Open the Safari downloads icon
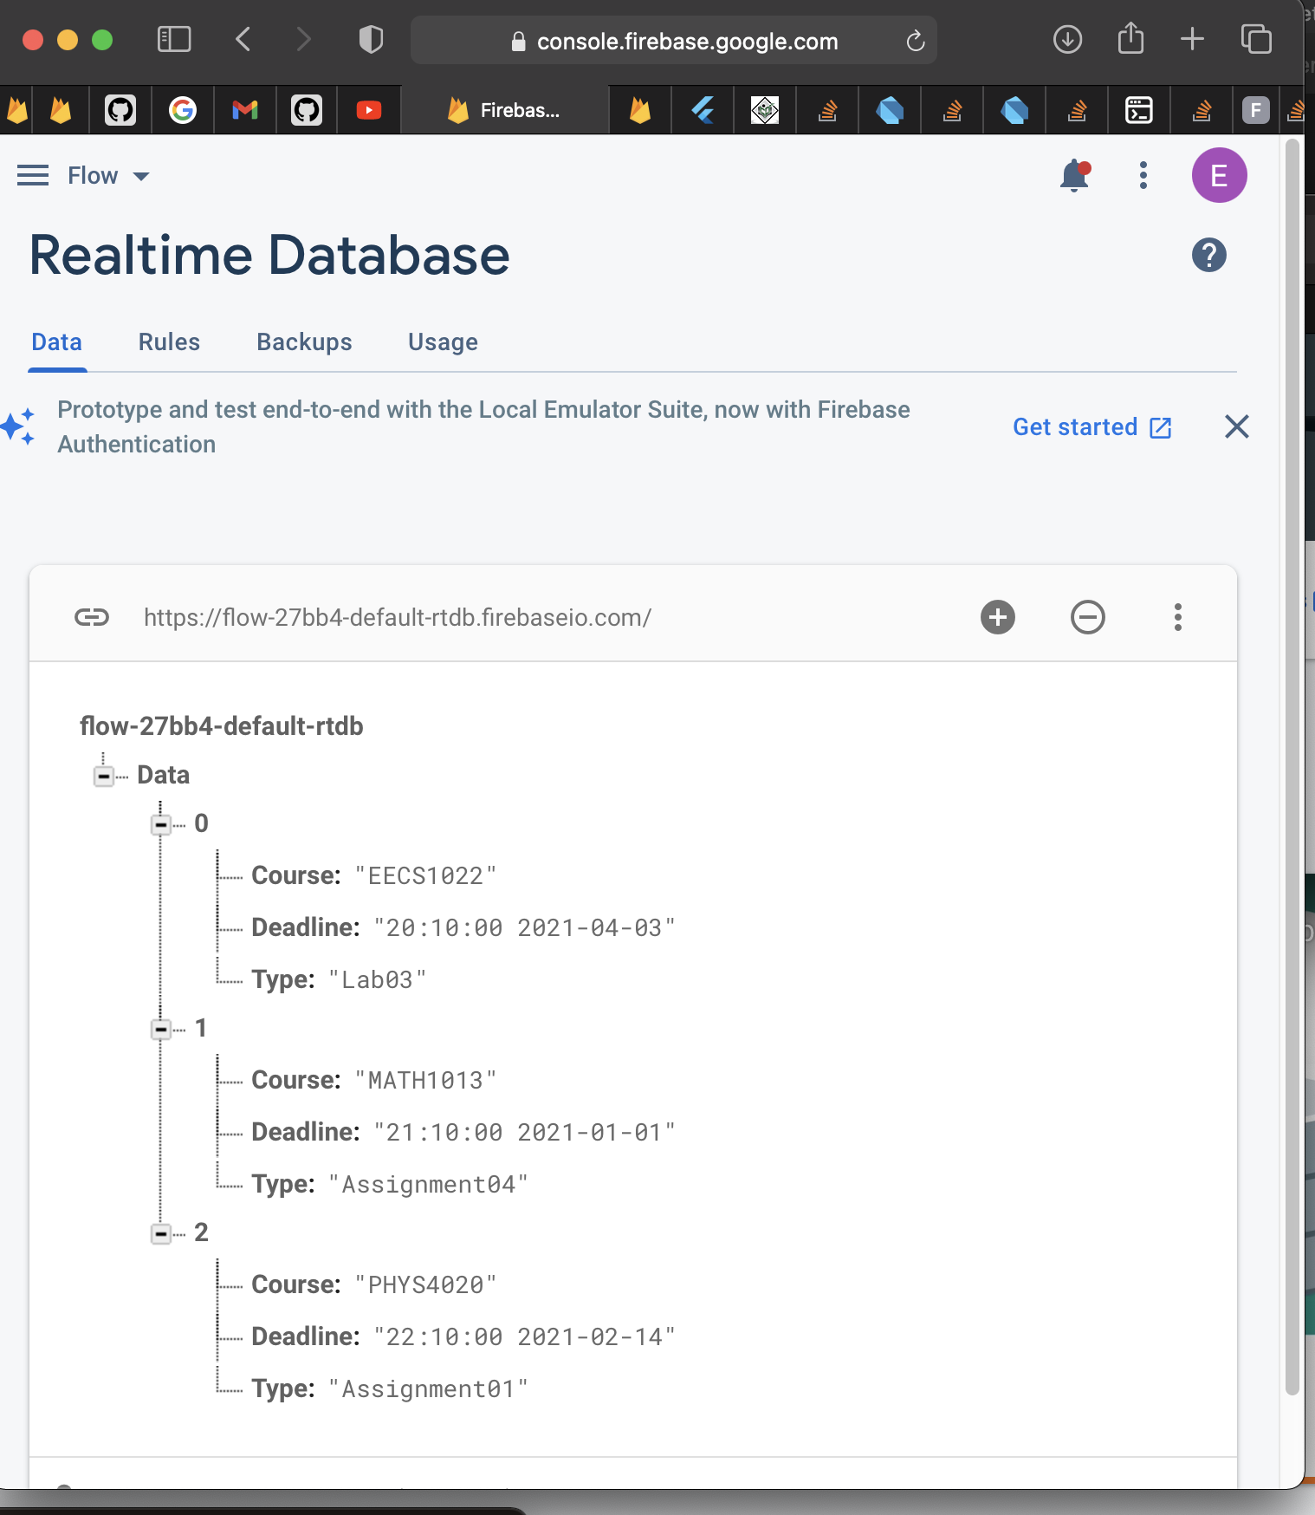This screenshot has height=1515, width=1315. coord(1067,39)
